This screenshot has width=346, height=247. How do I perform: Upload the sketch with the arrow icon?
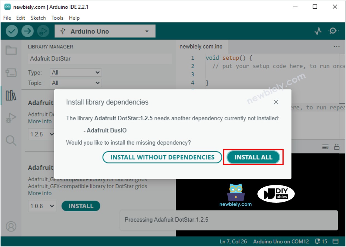click(x=27, y=31)
